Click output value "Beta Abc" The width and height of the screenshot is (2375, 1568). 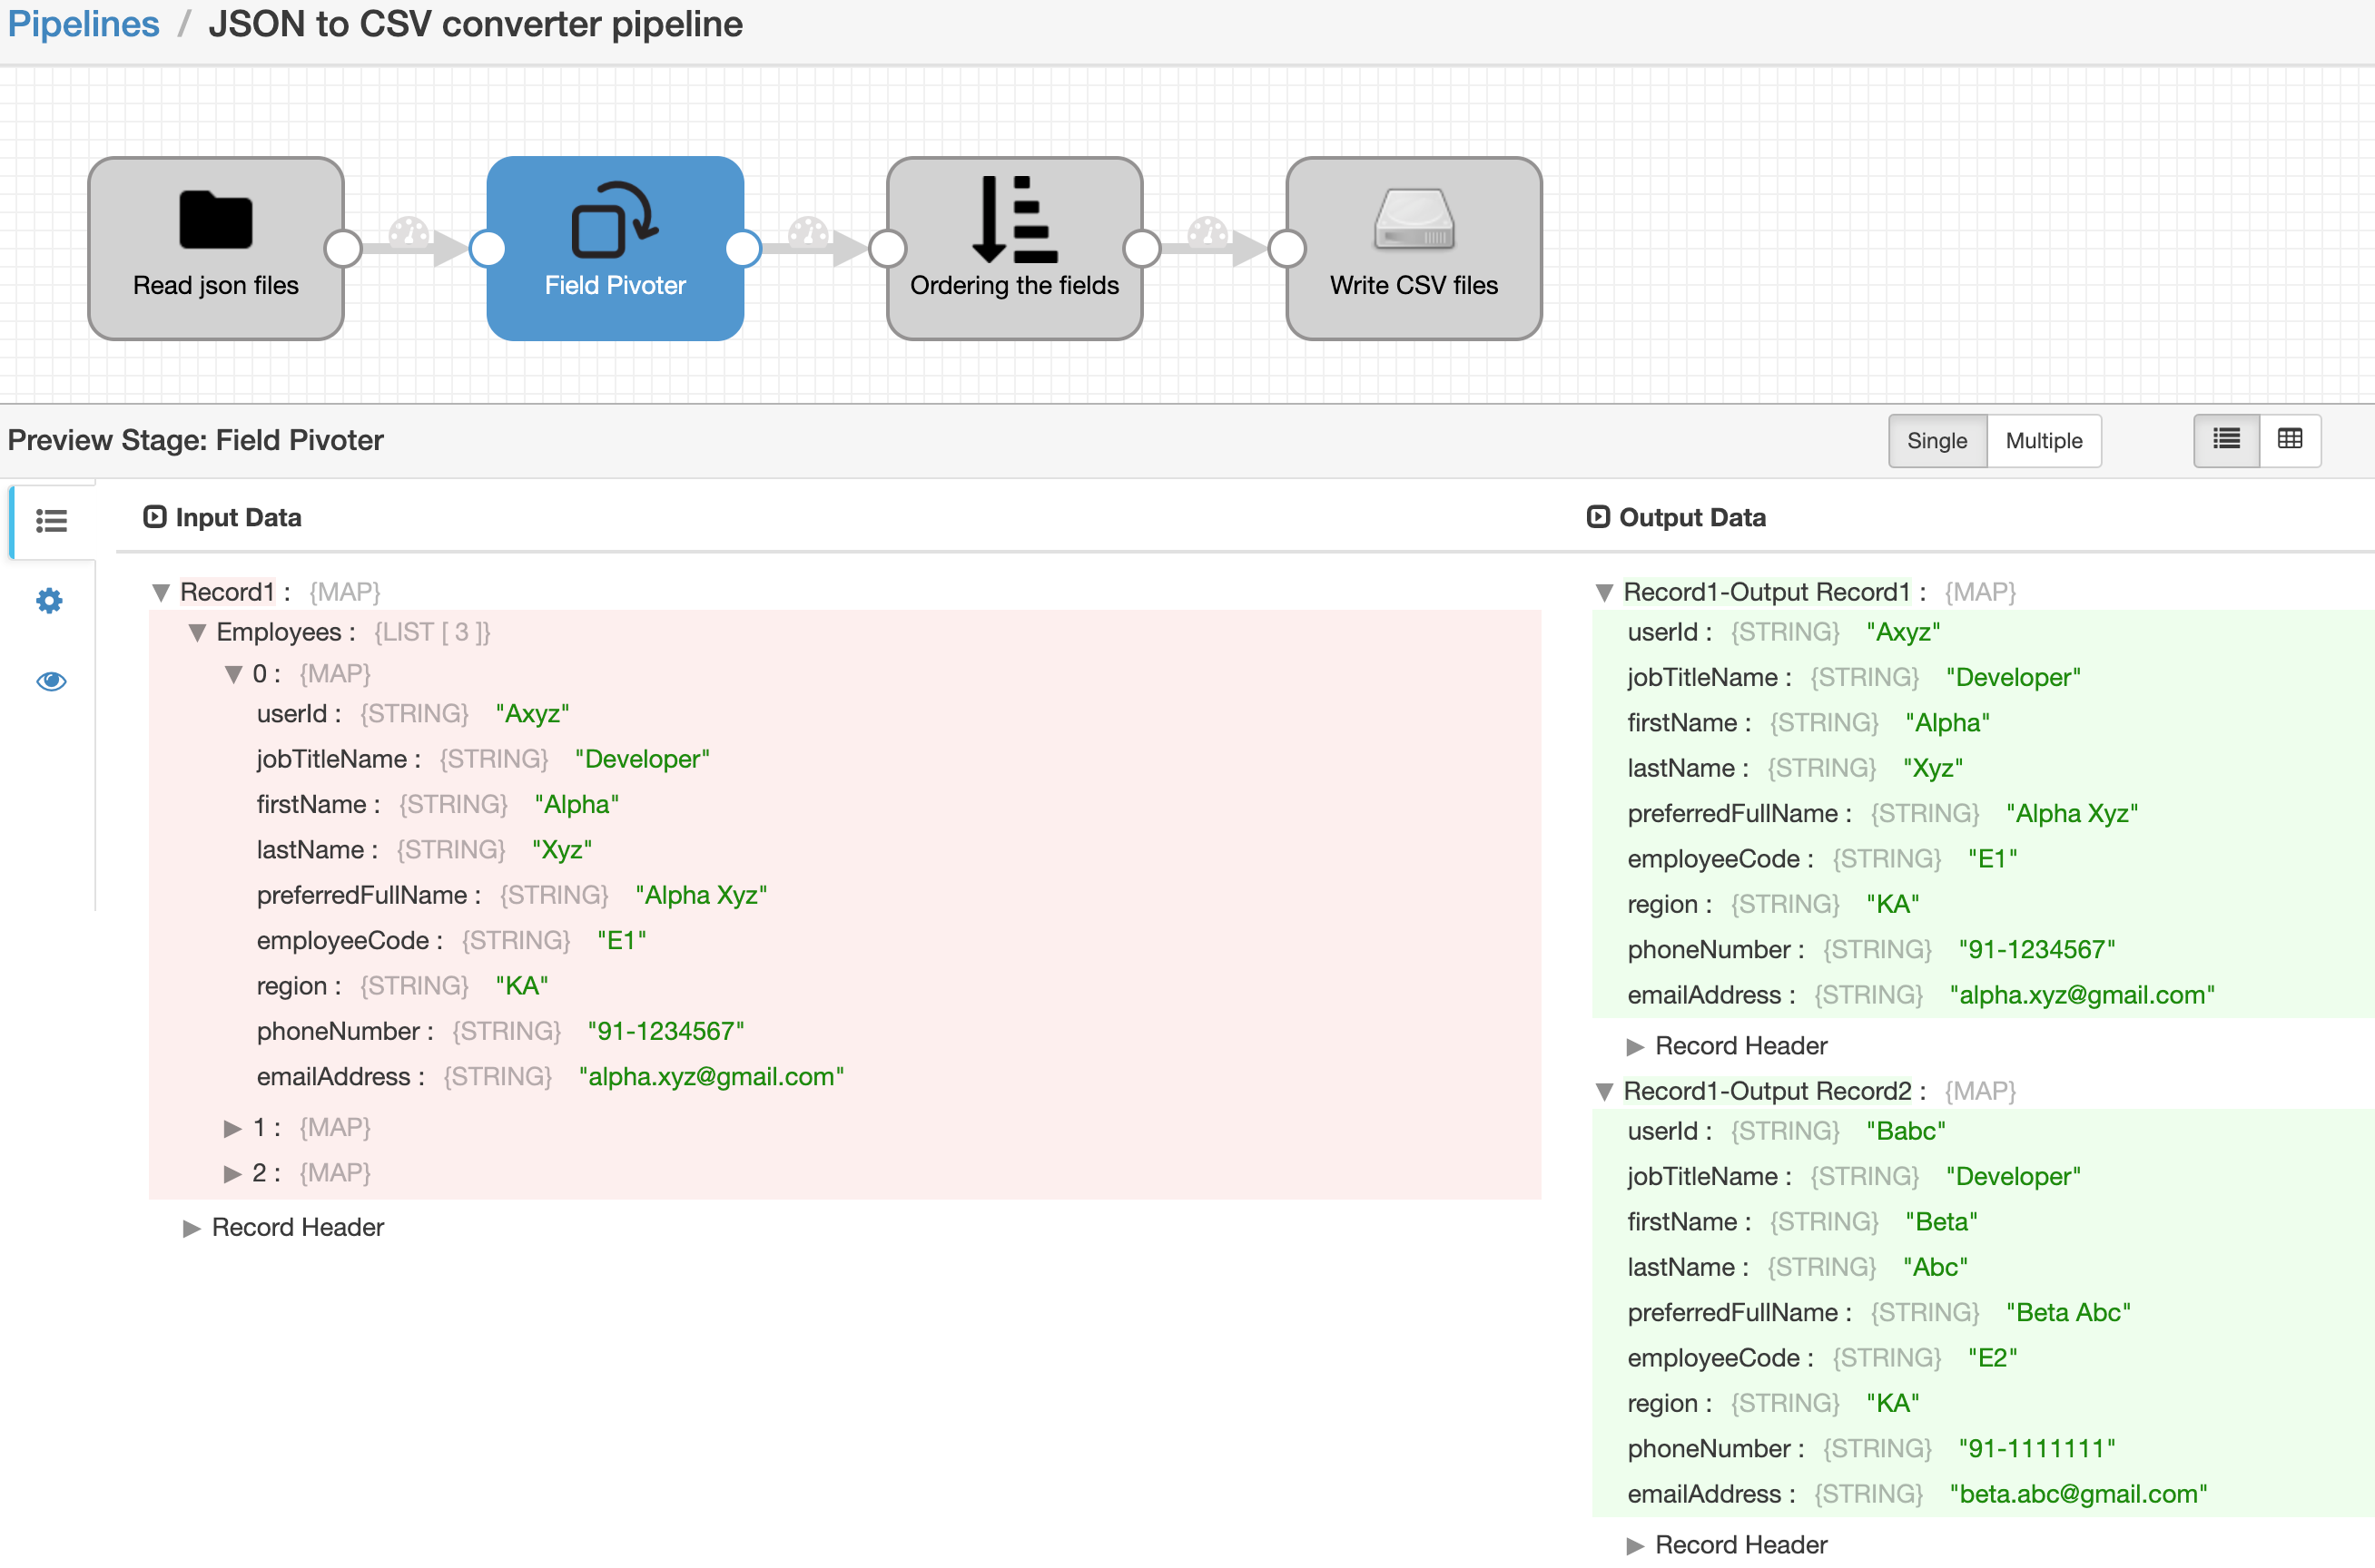tap(2068, 1312)
